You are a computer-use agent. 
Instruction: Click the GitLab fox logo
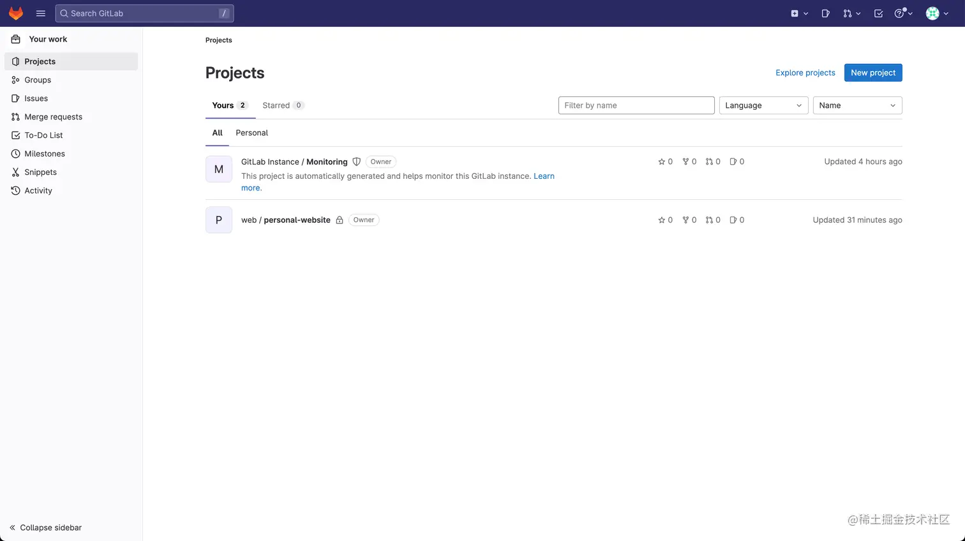[x=16, y=13]
